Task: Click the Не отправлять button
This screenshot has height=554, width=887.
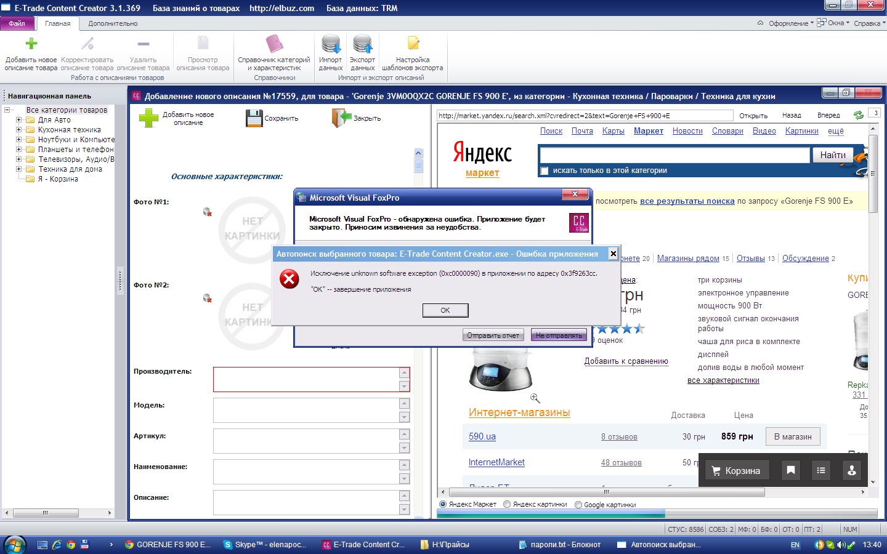Action: [x=559, y=335]
